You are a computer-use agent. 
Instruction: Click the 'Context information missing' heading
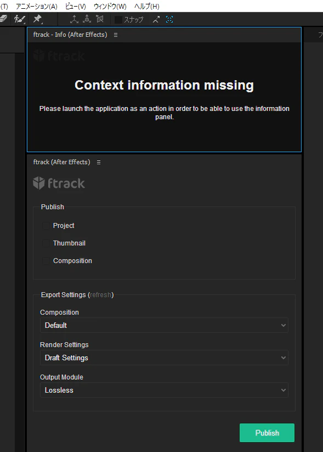(164, 85)
